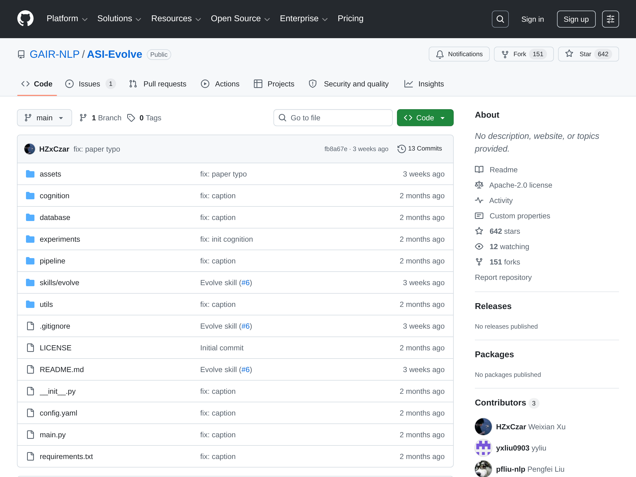The height and width of the screenshot is (477, 636).
Task: Click the pfliu-nlp contributor avatar
Action: tap(483, 469)
